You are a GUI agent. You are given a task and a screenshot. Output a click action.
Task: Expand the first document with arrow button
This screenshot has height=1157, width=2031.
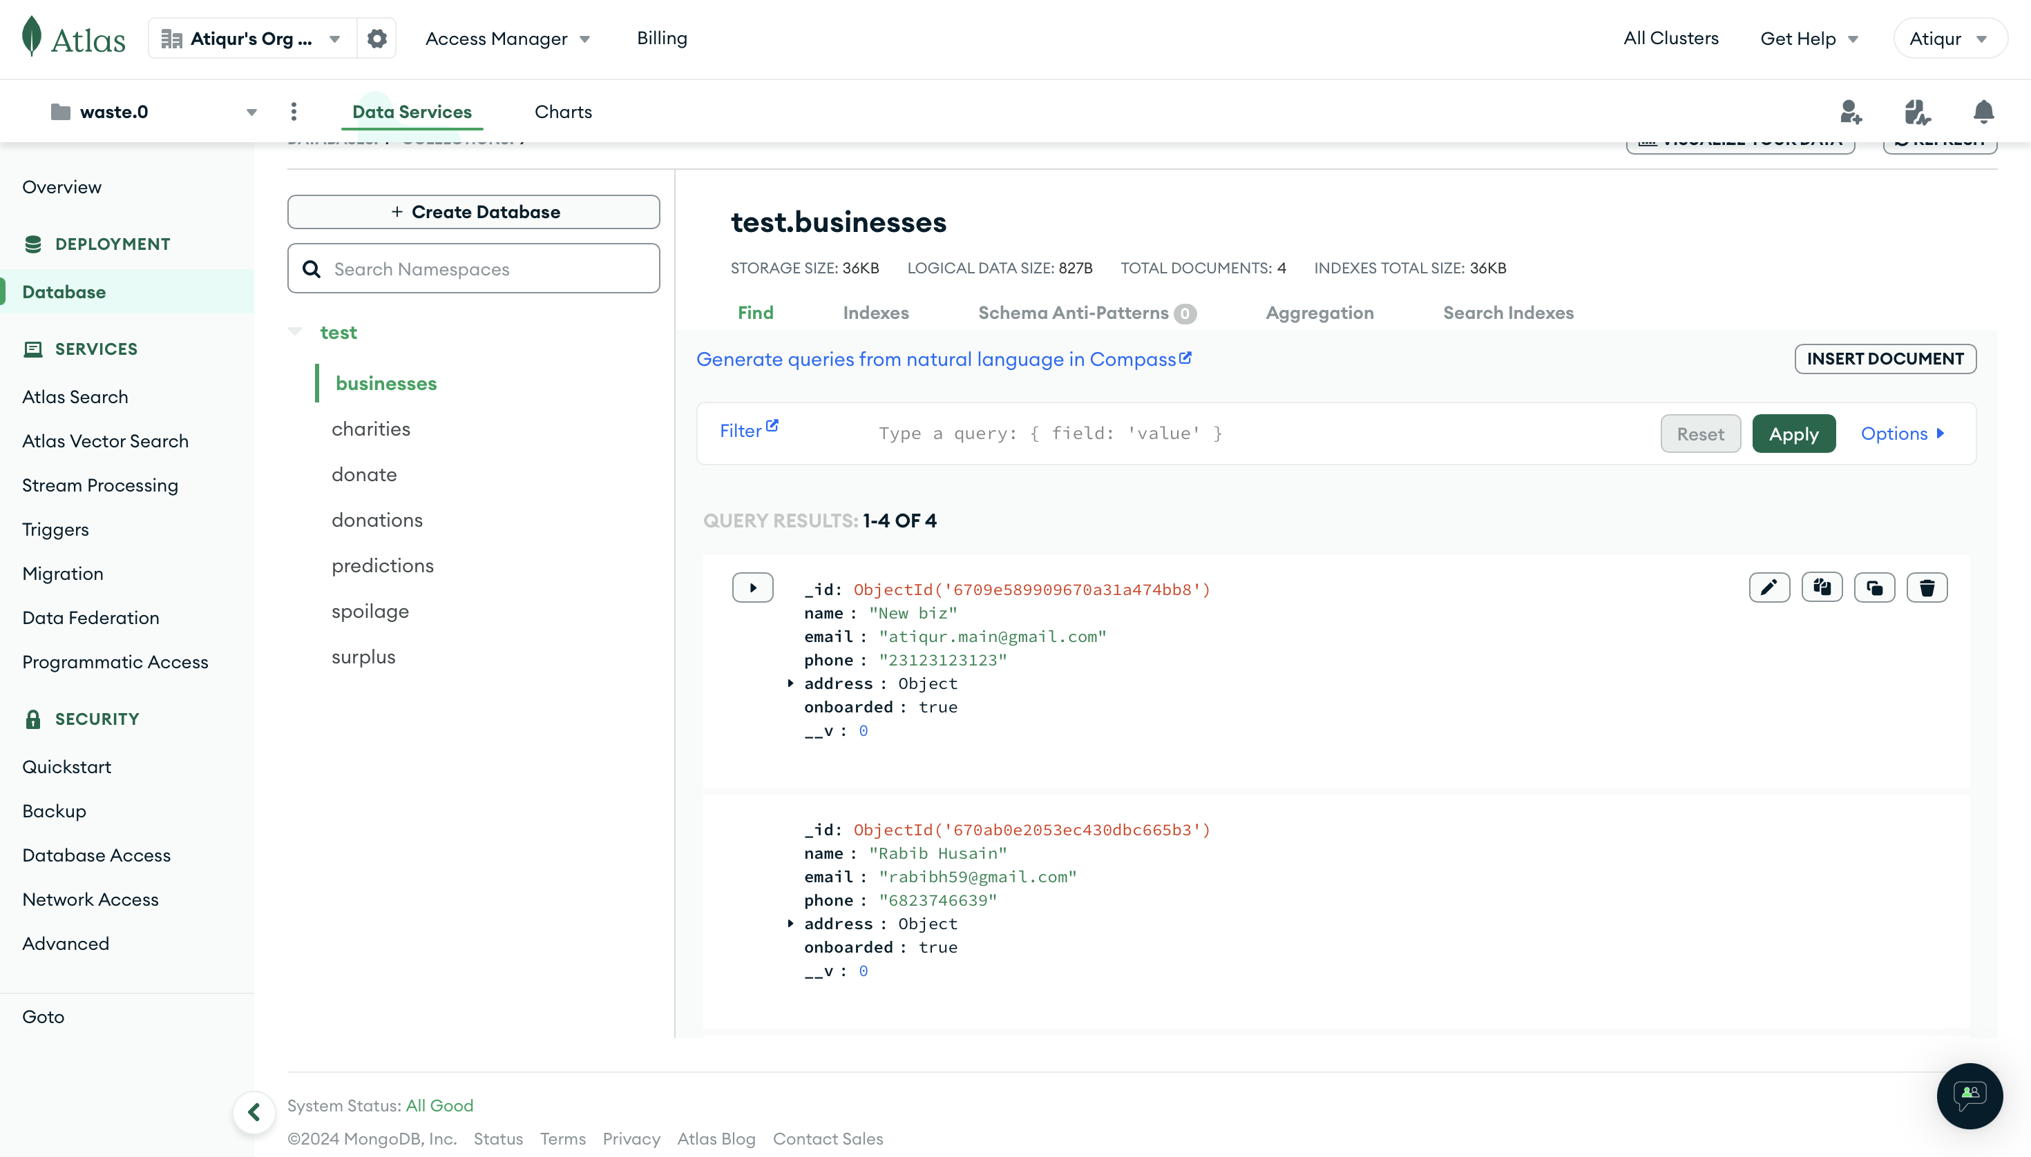tap(752, 588)
